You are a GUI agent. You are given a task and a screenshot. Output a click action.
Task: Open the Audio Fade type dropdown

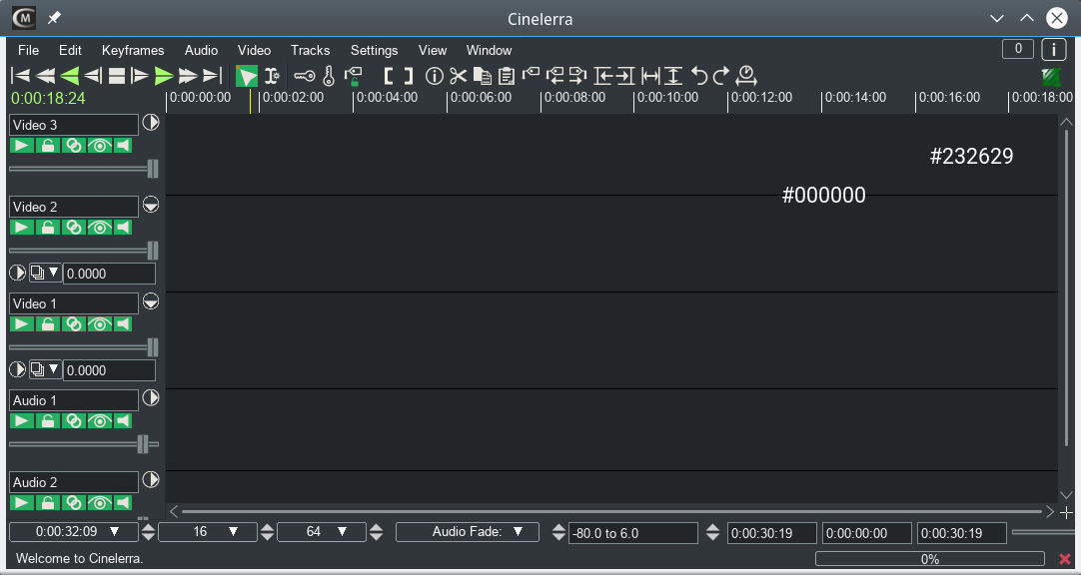point(468,532)
